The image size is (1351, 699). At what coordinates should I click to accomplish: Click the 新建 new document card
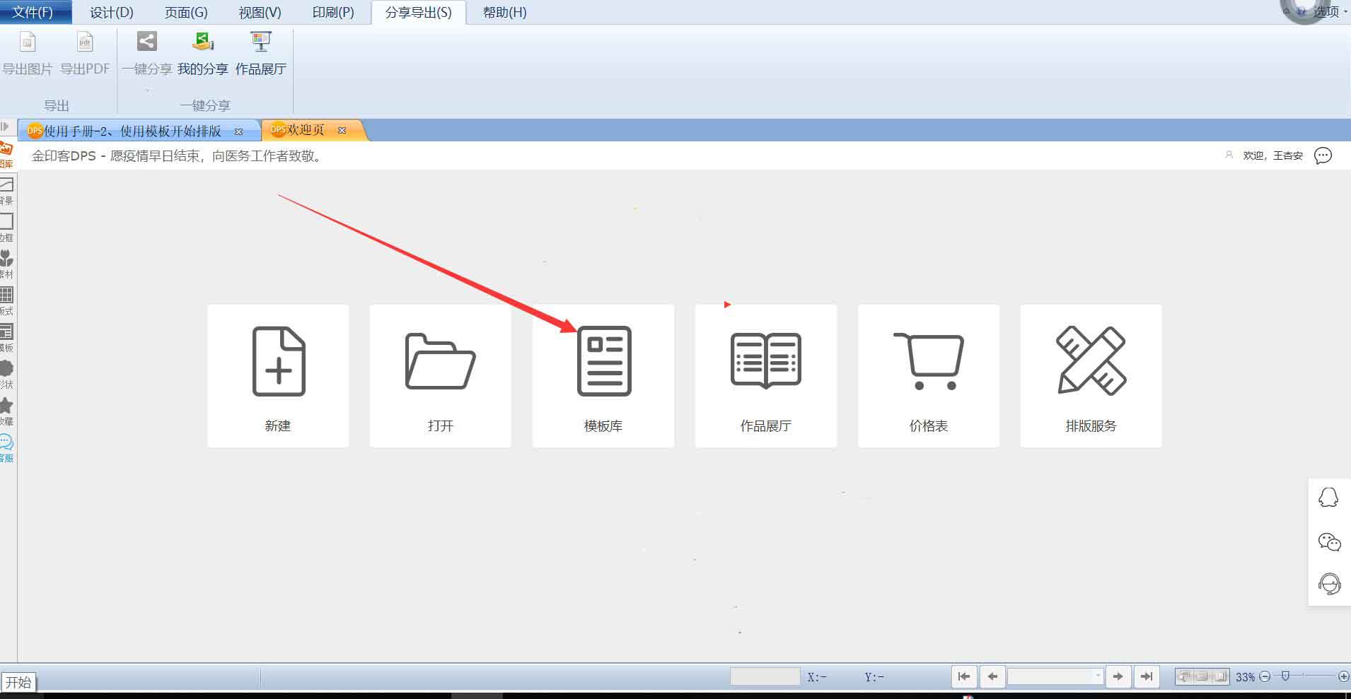pyautogui.click(x=278, y=376)
